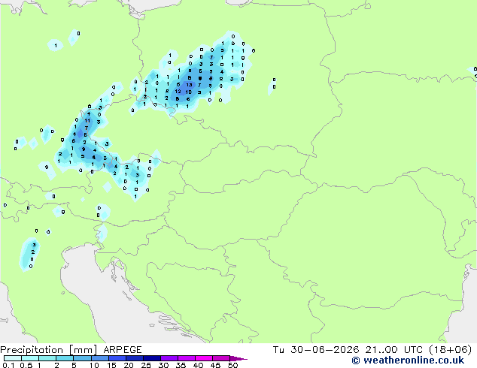Viewport: 477px width, 368px height.
Task: Click the 'Precipitation [mm]' title text
Action: click(x=49, y=350)
